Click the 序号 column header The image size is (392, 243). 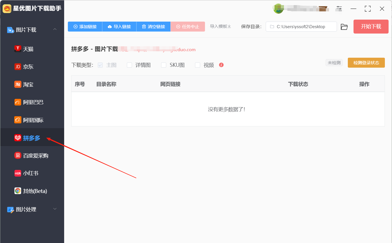click(80, 84)
